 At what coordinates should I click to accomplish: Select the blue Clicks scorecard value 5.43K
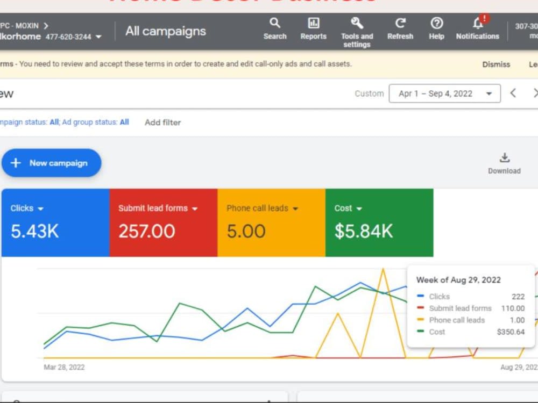pos(34,231)
